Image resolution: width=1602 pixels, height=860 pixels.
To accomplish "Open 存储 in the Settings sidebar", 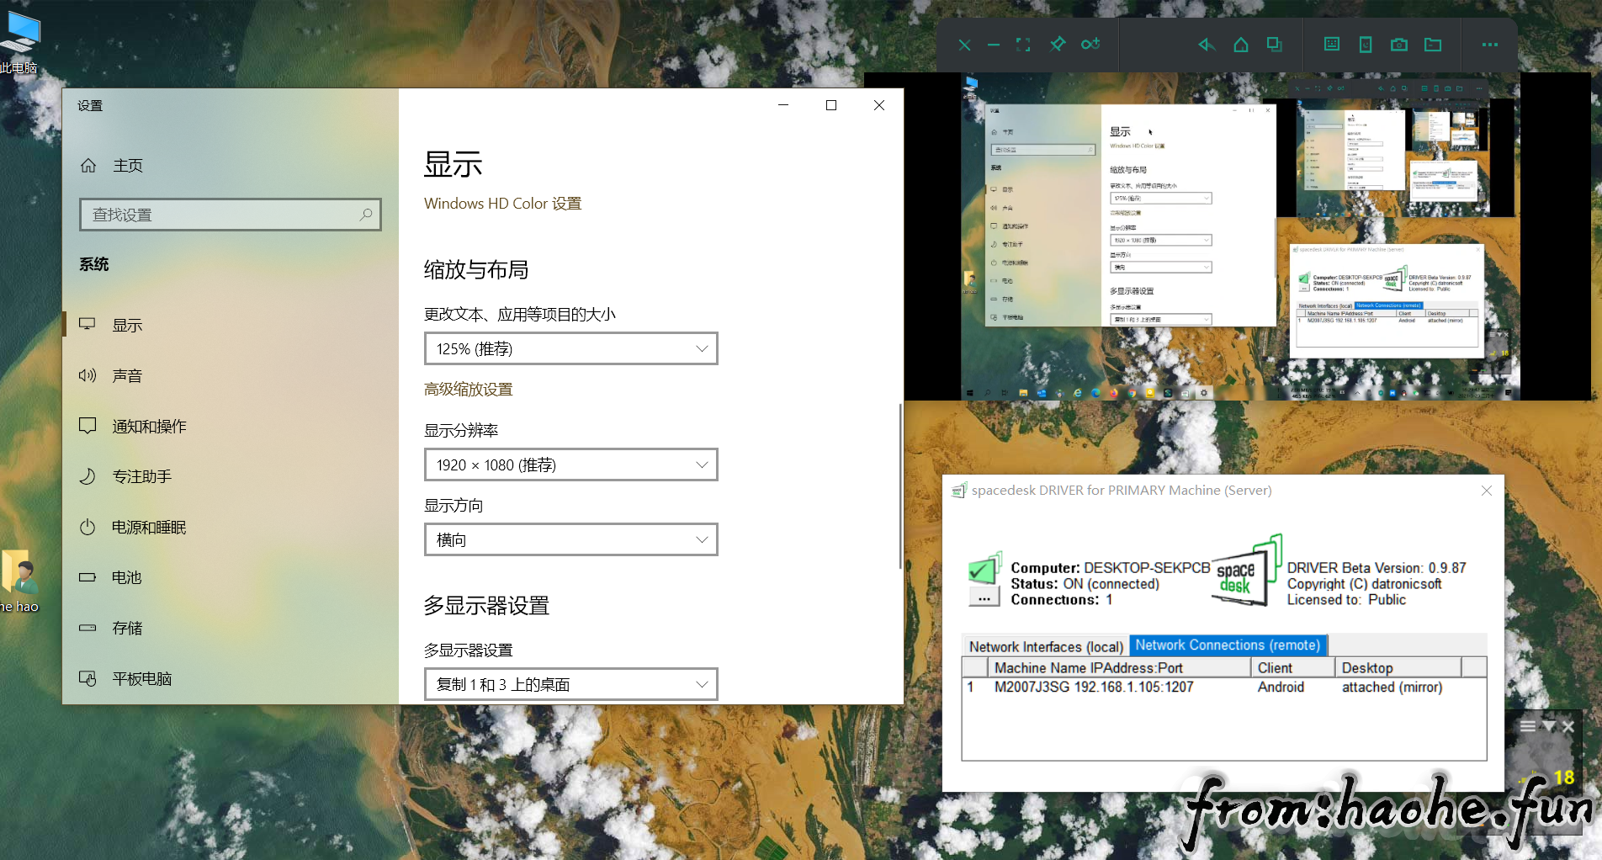I will [x=230, y=628].
